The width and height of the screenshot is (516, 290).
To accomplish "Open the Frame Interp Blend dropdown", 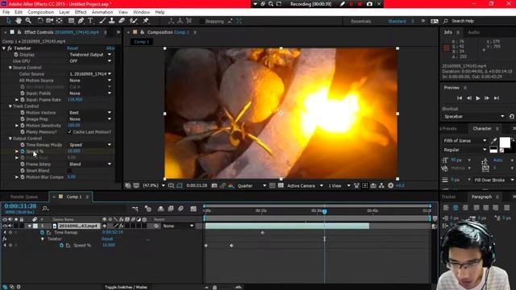I will tap(90, 164).
